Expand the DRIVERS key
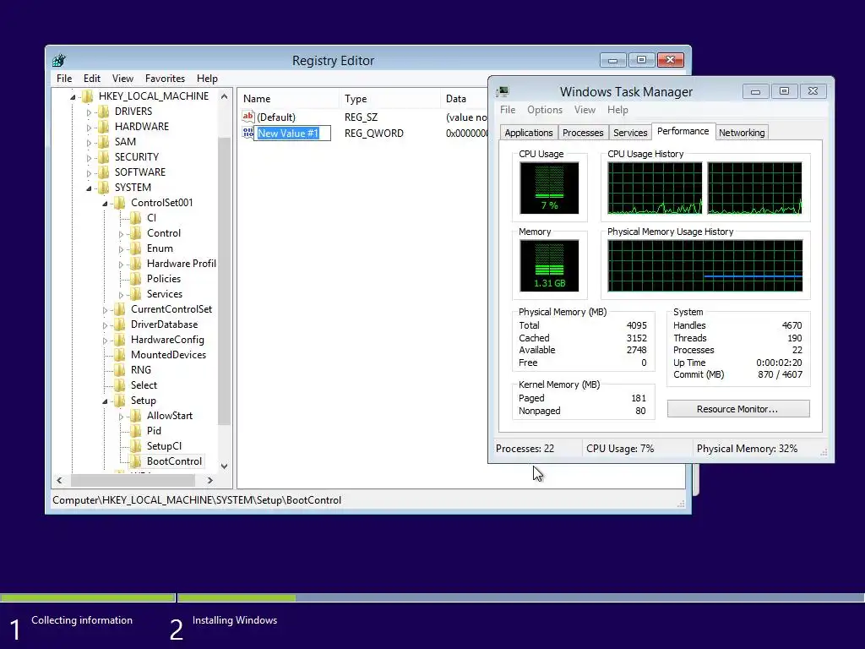Viewport: 865px width, 649px height. point(89,112)
